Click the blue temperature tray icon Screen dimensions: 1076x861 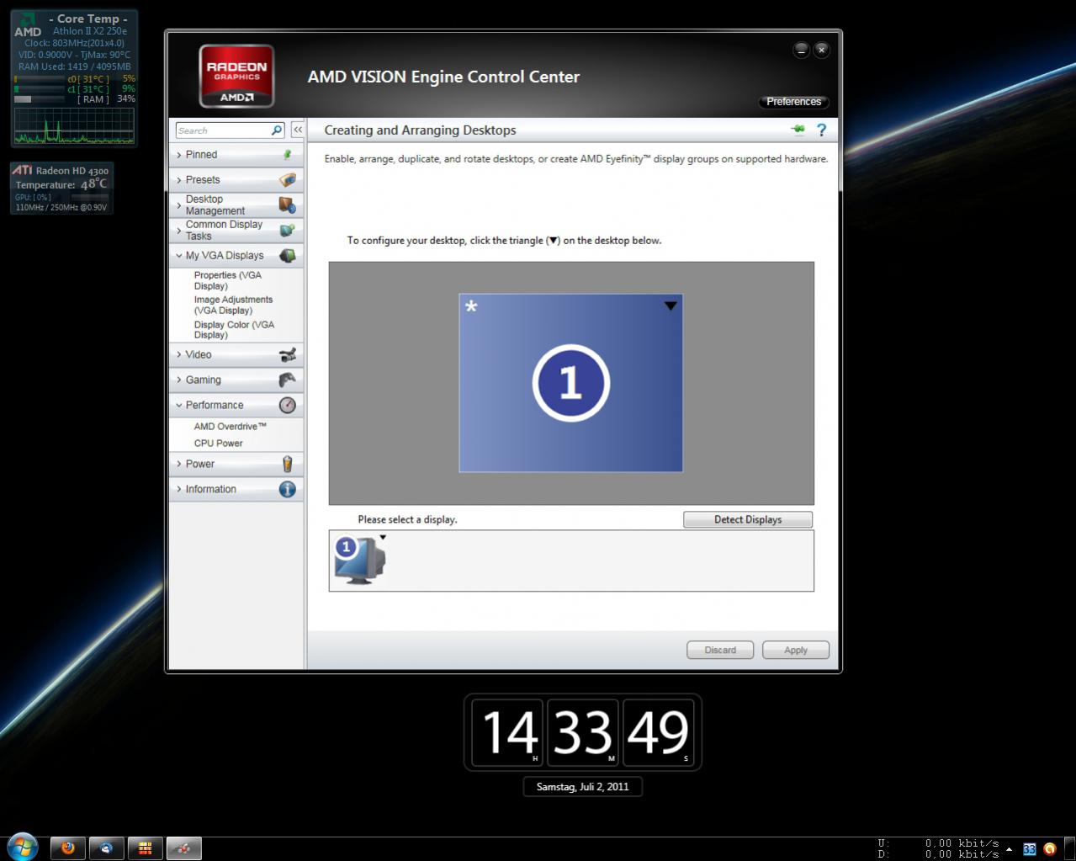point(1029,849)
